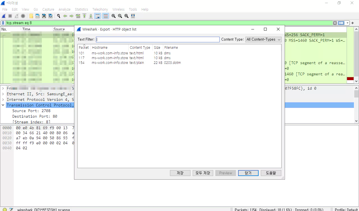This screenshot has height=211, width=359.
Task: Click the 닫기 (Close) button
Action: (248, 173)
